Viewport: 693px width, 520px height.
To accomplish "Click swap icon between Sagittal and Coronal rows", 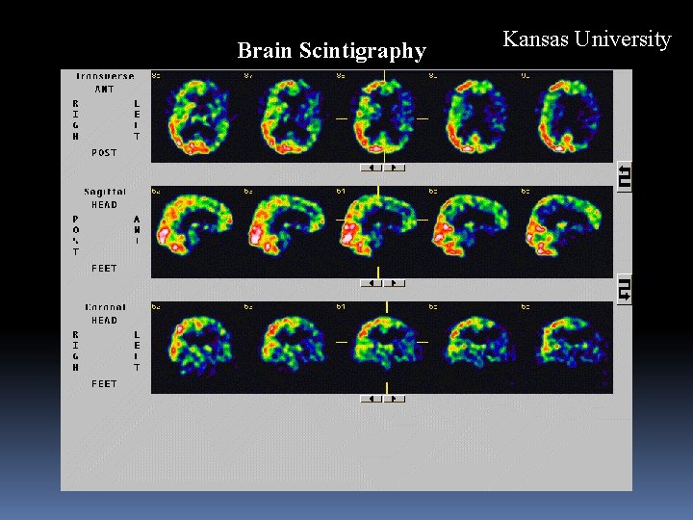I will coord(624,289).
